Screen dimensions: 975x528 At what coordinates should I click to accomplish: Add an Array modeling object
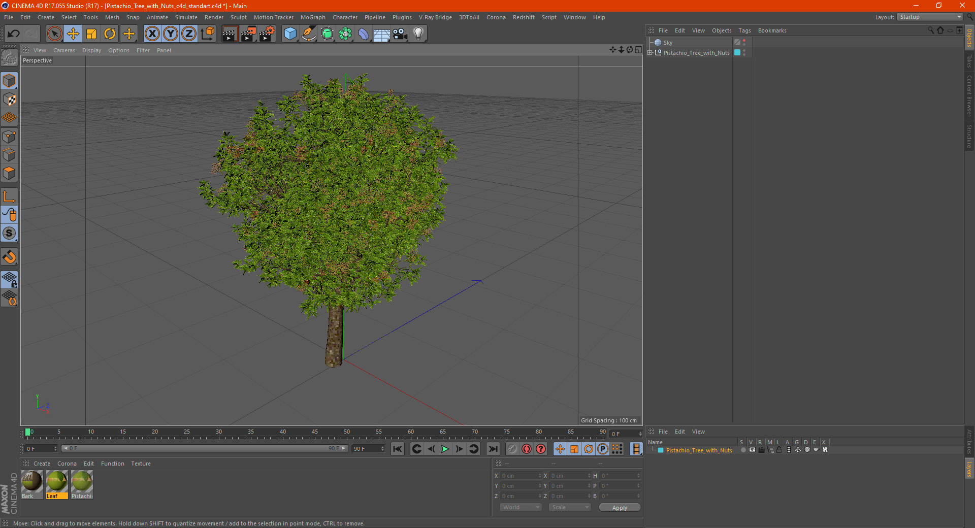pyautogui.click(x=345, y=34)
